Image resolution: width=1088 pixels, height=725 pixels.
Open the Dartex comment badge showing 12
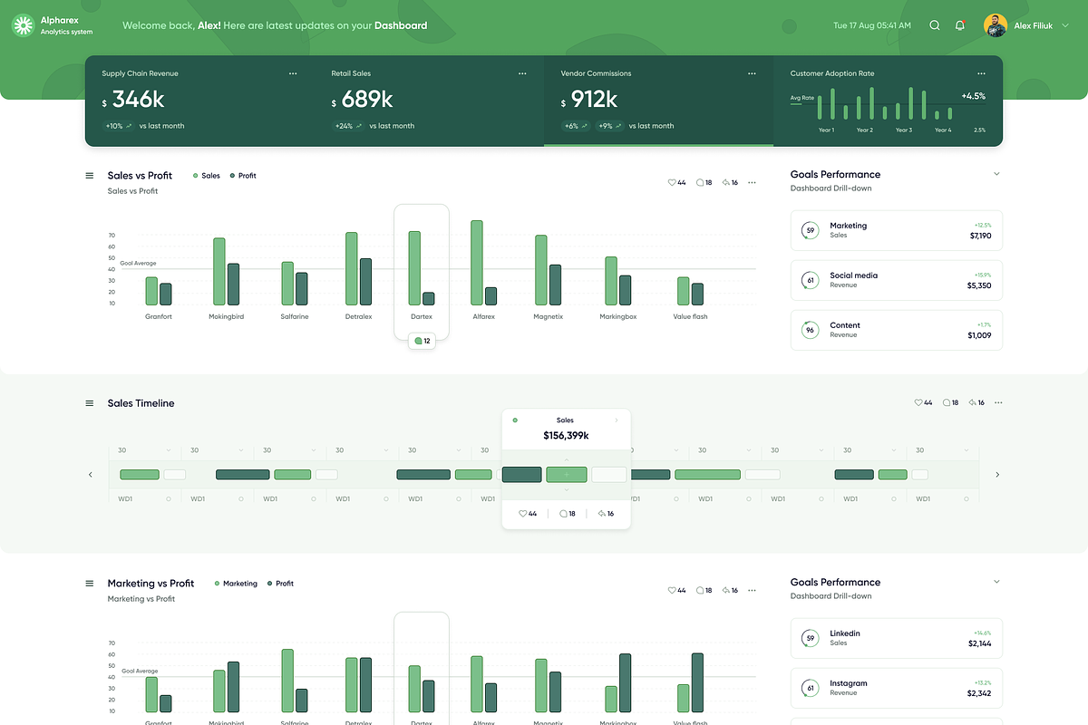pos(422,341)
